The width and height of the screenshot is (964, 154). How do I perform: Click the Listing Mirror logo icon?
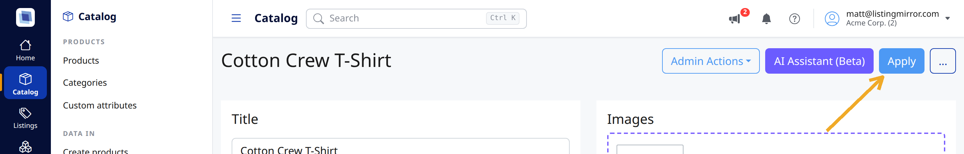tap(25, 17)
